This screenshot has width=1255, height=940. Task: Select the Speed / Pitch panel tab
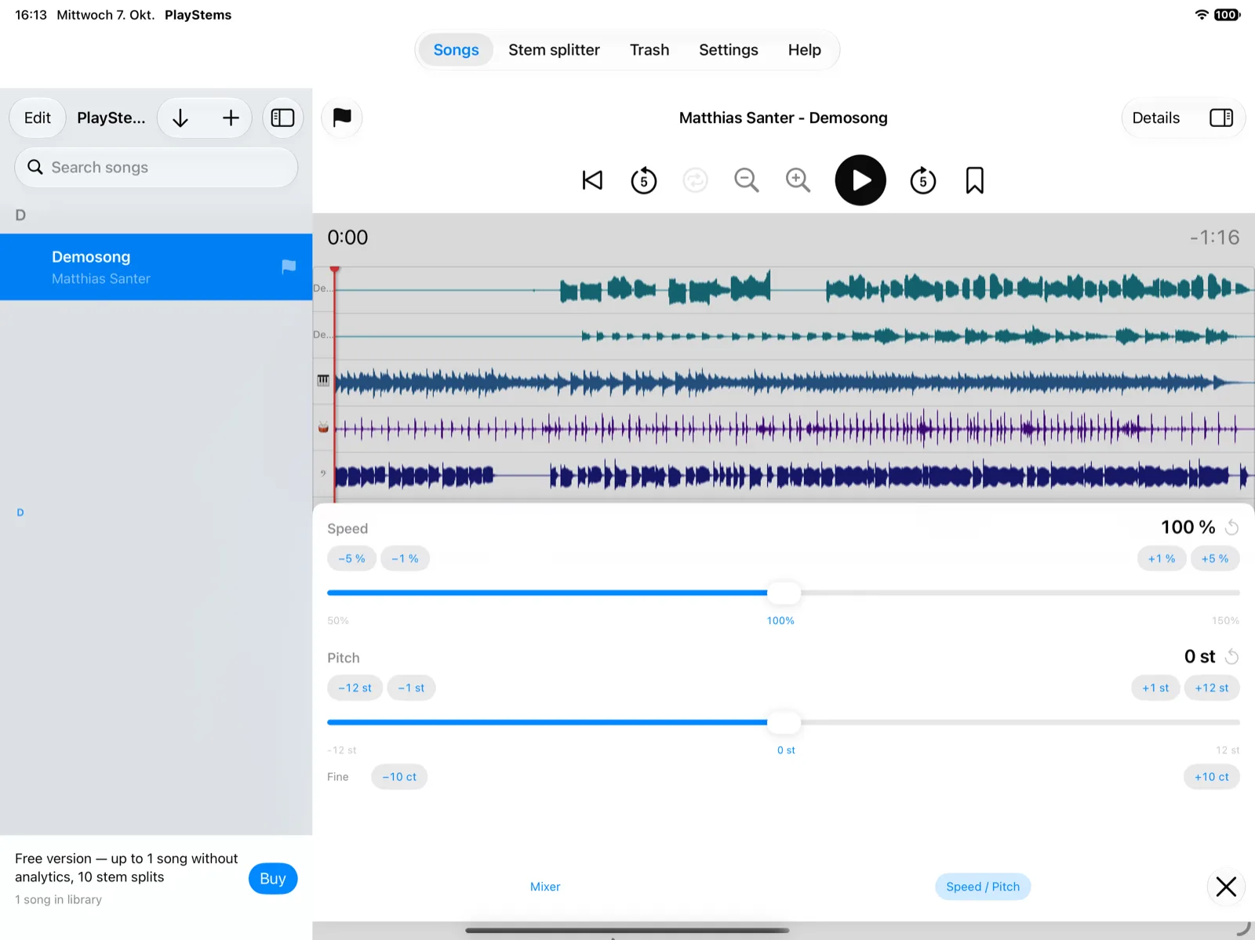[983, 887]
